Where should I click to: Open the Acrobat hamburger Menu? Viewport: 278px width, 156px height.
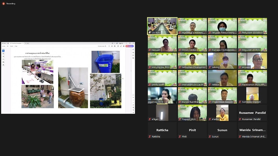coord(5,43)
